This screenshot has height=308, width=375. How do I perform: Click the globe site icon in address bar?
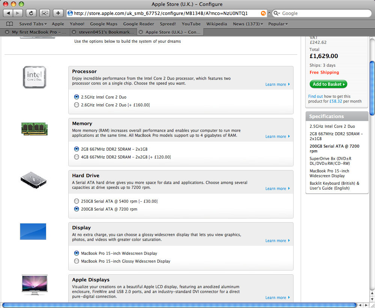point(70,13)
